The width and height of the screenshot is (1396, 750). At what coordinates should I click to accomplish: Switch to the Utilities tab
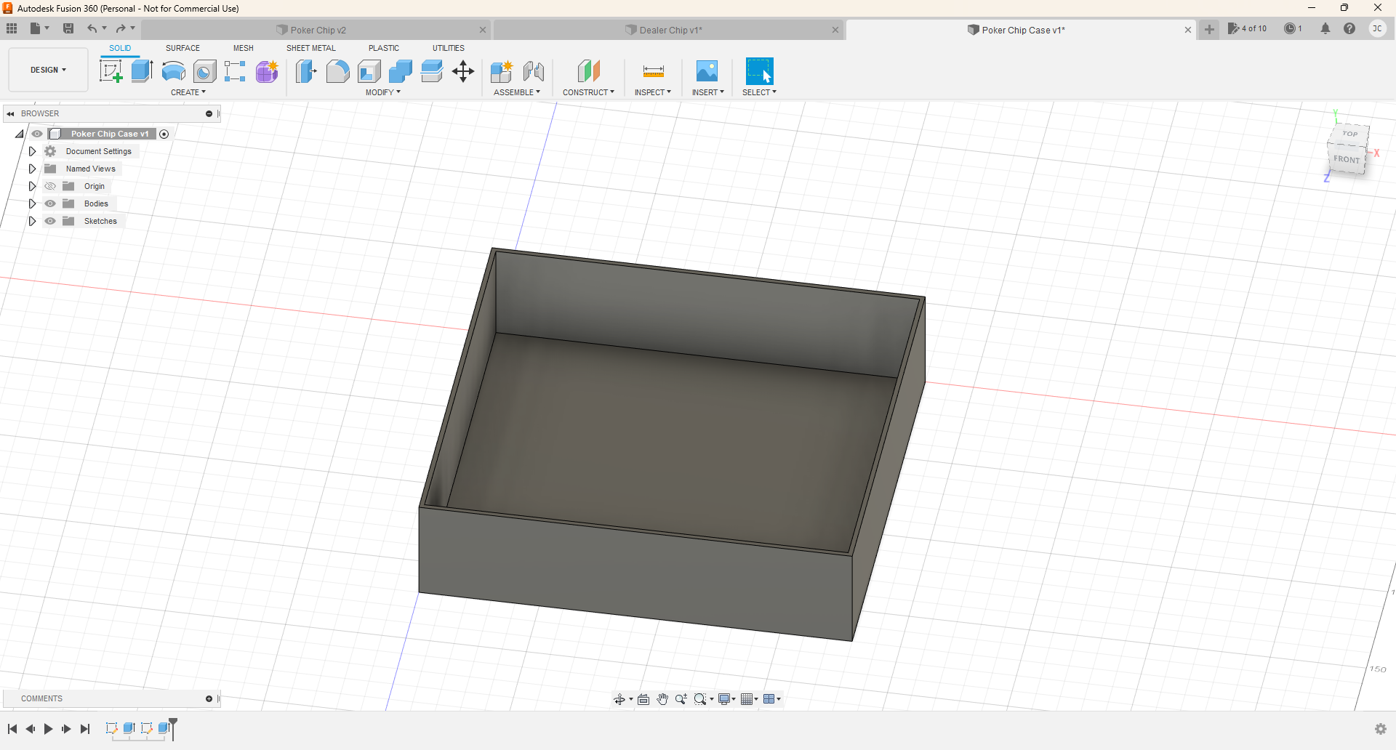click(x=449, y=48)
